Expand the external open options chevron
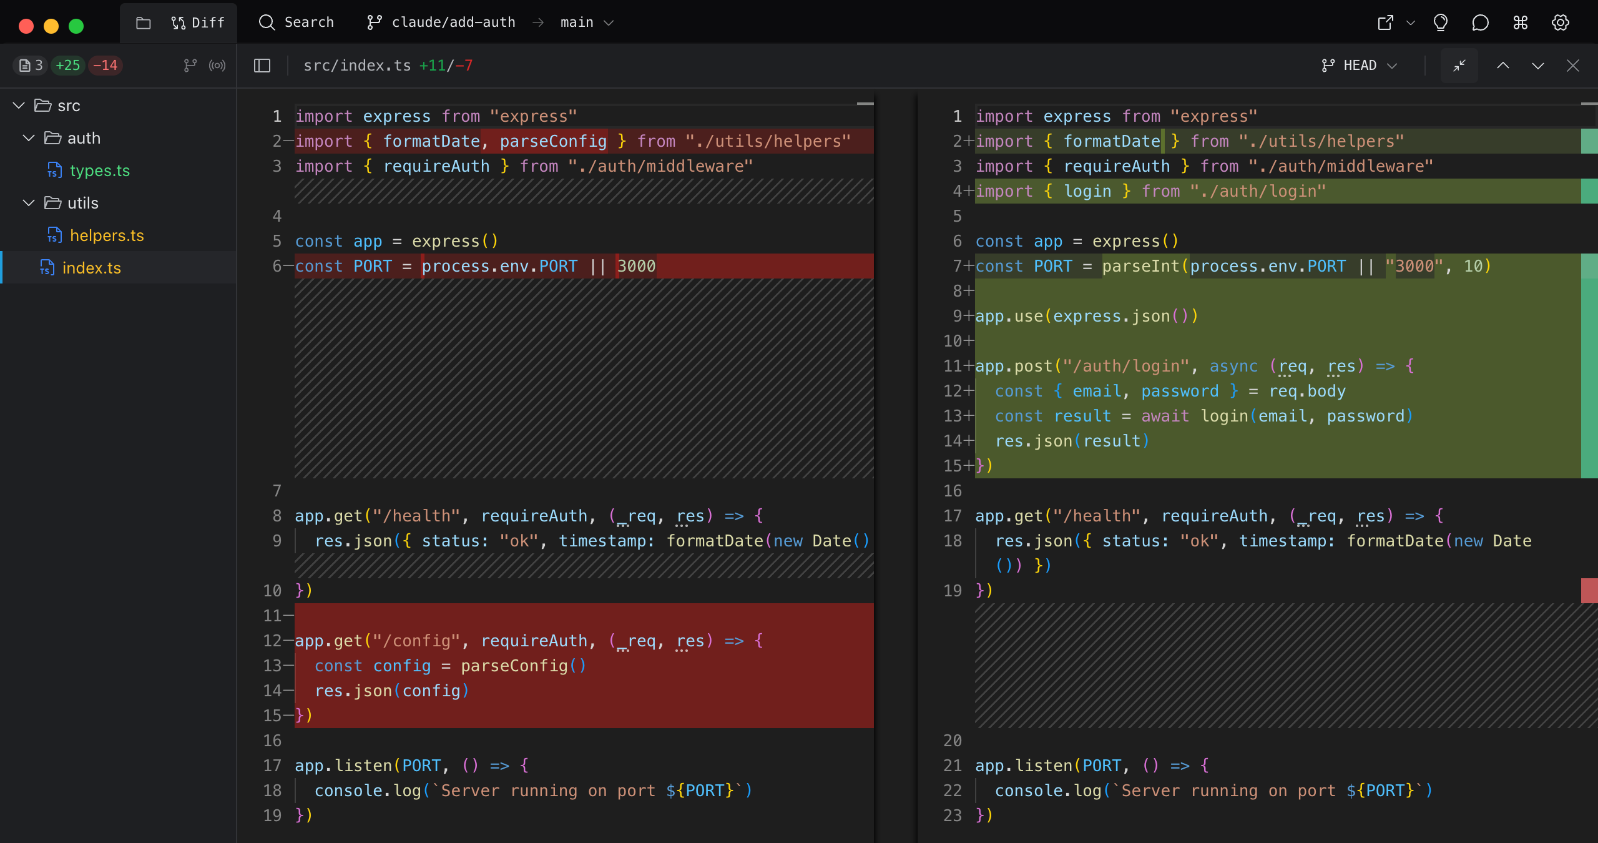 1411,23
